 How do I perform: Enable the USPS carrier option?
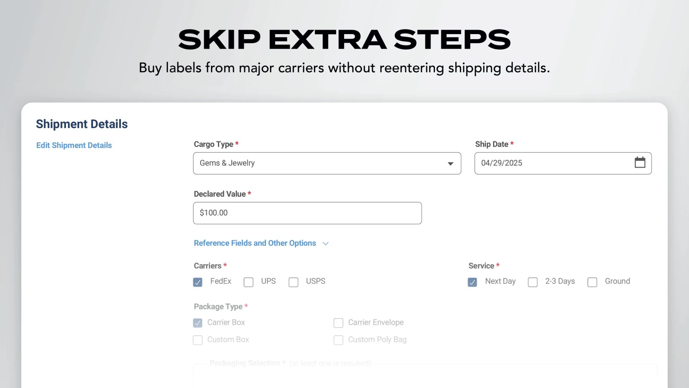294,282
